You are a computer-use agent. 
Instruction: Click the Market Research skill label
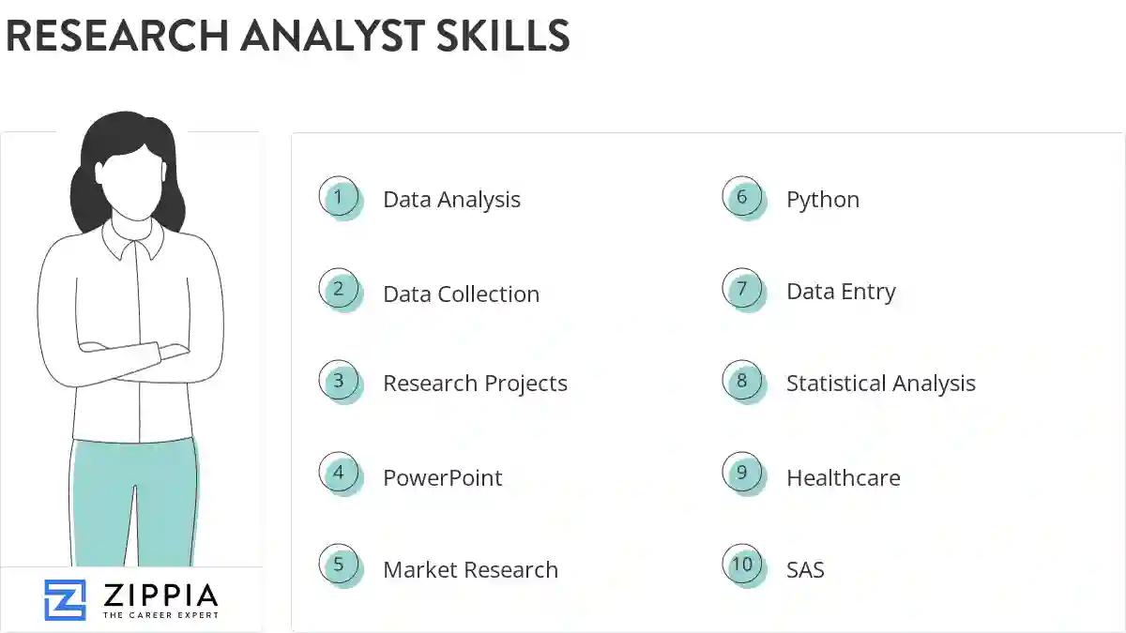pos(470,570)
